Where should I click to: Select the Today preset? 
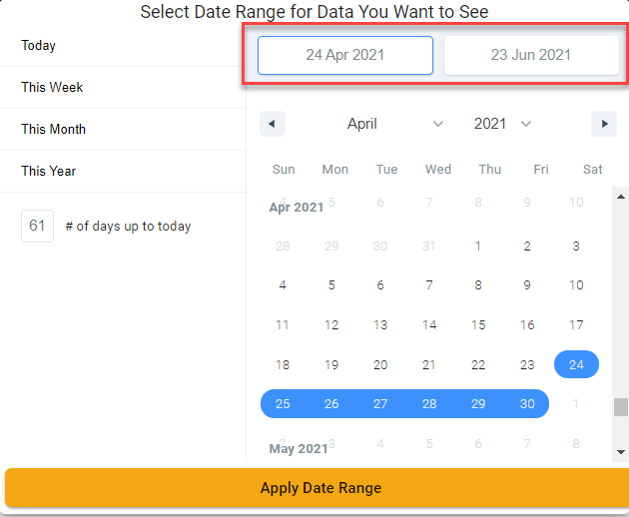click(123, 45)
